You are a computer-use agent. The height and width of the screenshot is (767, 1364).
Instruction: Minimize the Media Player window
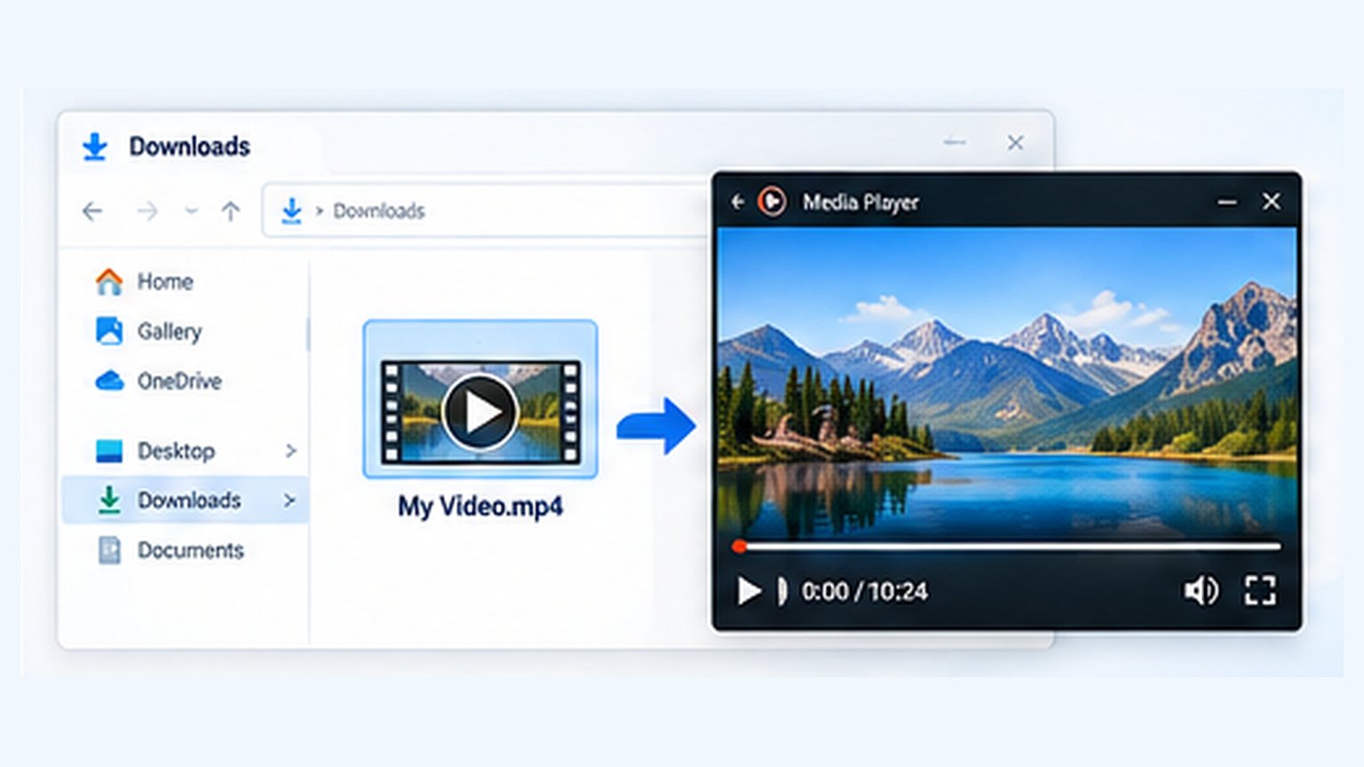(x=1227, y=202)
